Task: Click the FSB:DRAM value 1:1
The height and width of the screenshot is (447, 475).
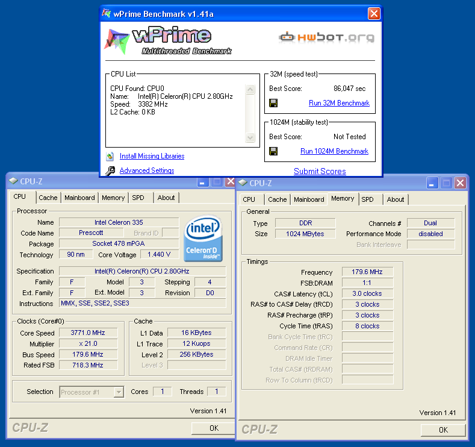Action: [x=367, y=283]
